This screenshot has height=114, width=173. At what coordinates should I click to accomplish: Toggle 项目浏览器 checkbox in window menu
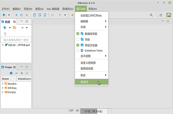(x=78, y=45)
